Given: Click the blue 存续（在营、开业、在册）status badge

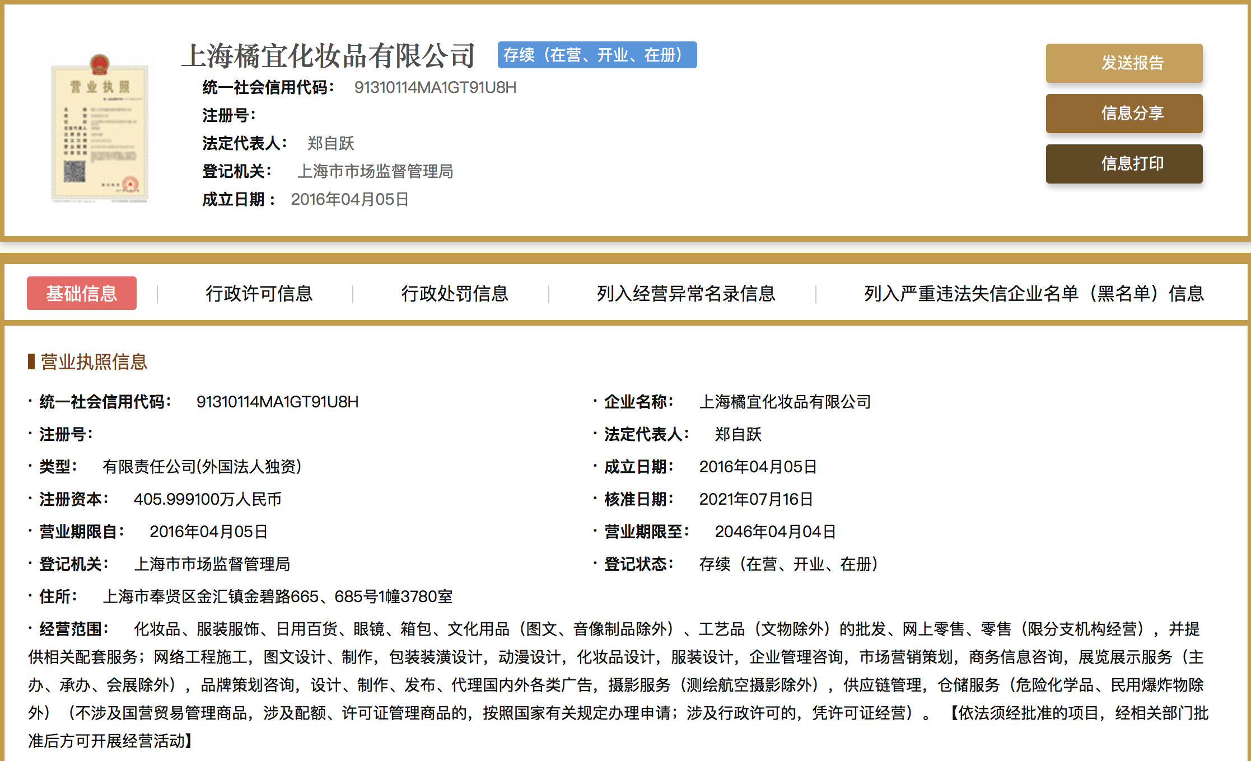Looking at the screenshot, I should tap(597, 55).
